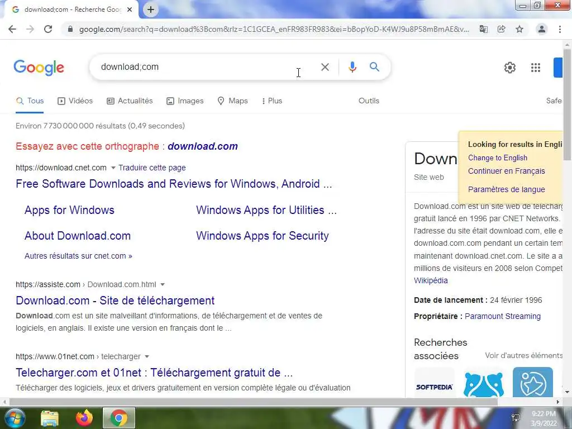Switch to the Vidéos tab
The image size is (572, 429).
coord(75,101)
